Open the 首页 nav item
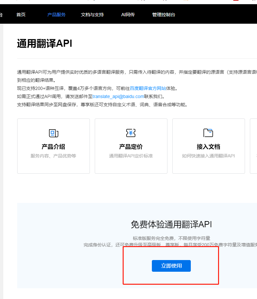Image resolution: width=257 pixels, height=299 pixels. [x=21, y=15]
